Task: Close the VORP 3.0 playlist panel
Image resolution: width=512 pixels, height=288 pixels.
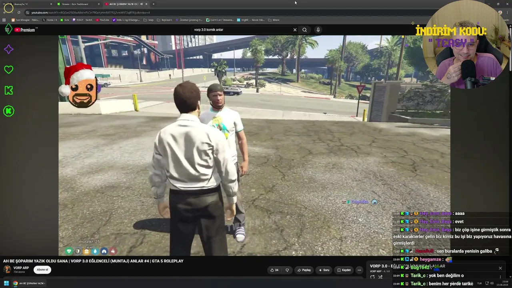Action: [x=500, y=268]
